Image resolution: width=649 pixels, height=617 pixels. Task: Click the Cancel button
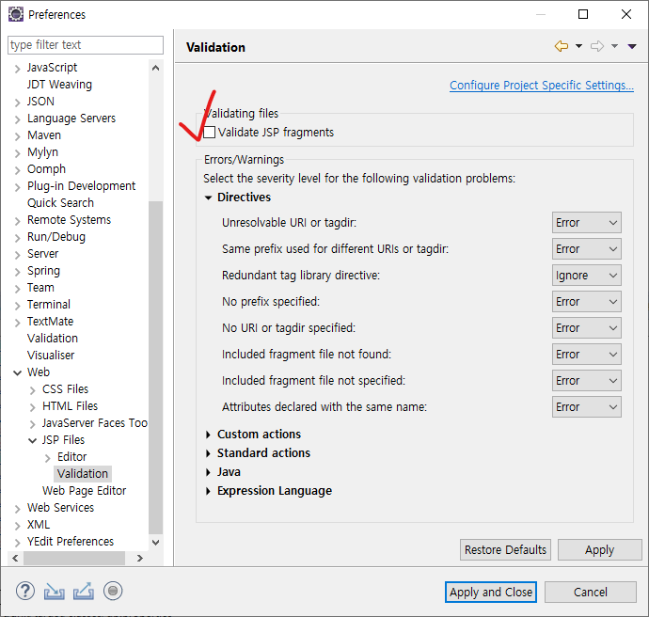pos(591,593)
